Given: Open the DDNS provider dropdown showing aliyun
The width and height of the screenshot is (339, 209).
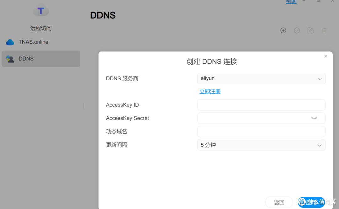Looking at the screenshot, I should click(261, 78).
